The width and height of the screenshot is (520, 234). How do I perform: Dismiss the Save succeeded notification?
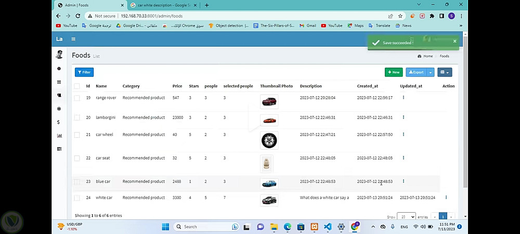454,41
